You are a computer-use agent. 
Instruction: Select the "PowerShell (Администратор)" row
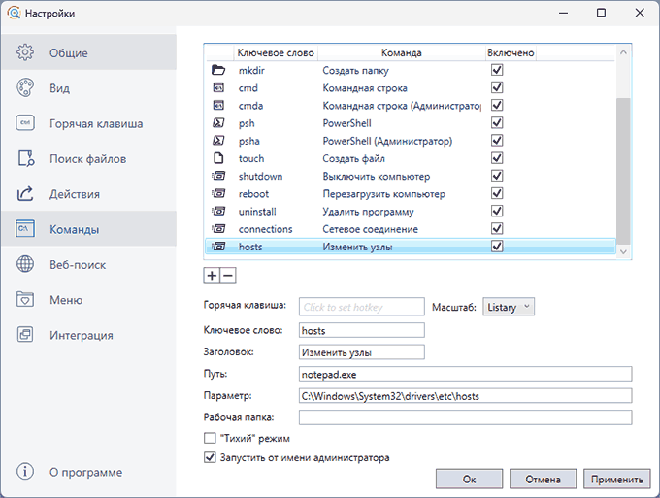[411, 141]
